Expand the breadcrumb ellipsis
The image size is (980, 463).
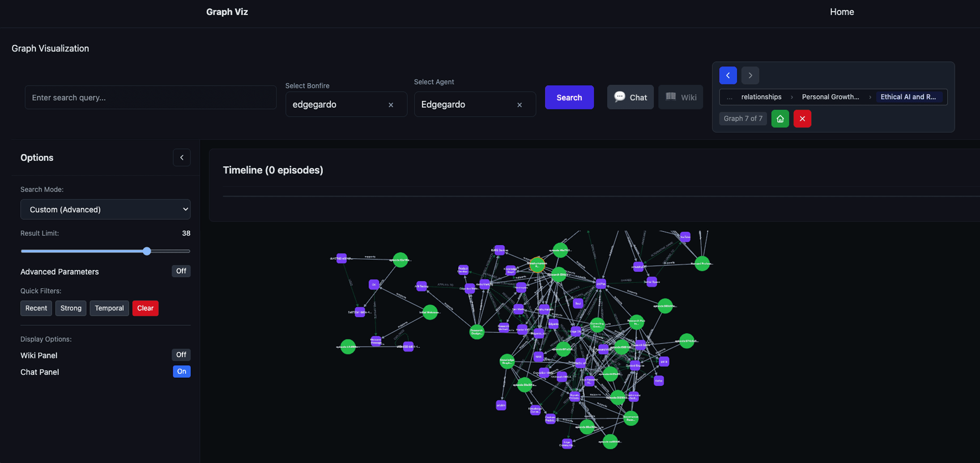729,97
